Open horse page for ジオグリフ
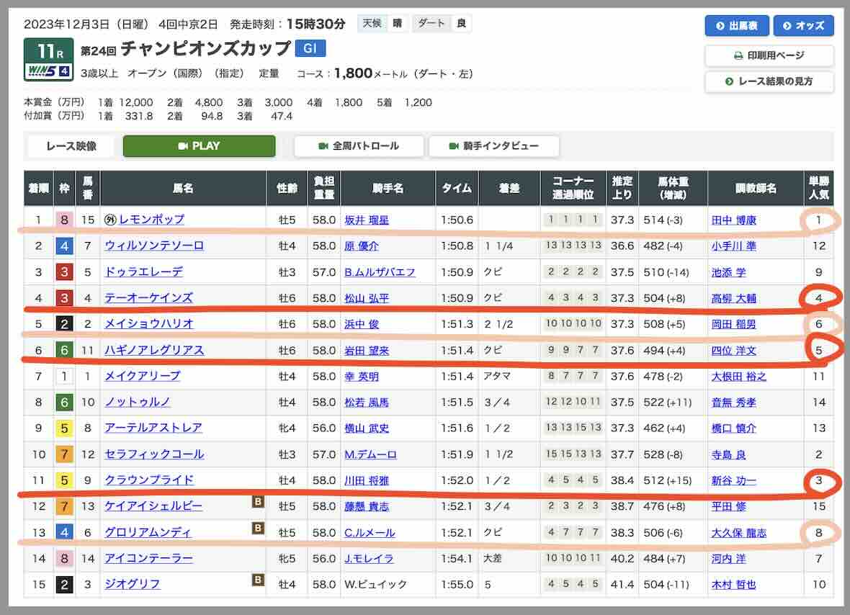The width and height of the screenshot is (850, 615). coord(133,583)
